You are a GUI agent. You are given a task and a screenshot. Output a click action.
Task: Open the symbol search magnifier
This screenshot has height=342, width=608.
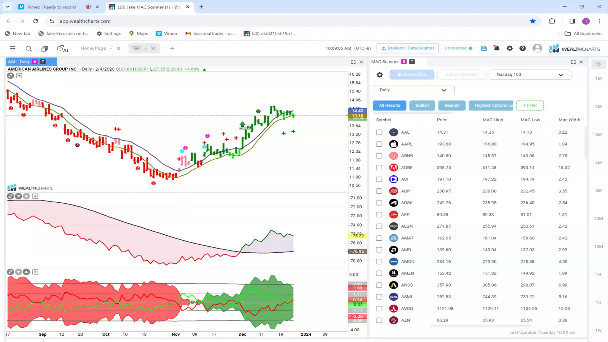pos(29,48)
